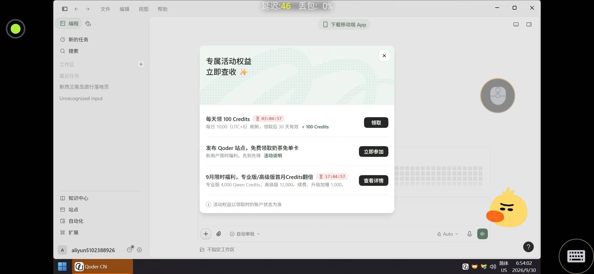Click the 03:04:57 countdown badge

point(269,118)
